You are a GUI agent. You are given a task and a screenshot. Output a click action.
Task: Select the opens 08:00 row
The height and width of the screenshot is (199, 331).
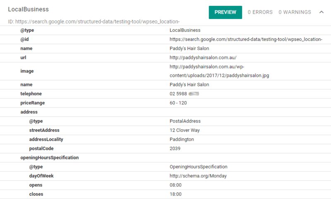165,185
